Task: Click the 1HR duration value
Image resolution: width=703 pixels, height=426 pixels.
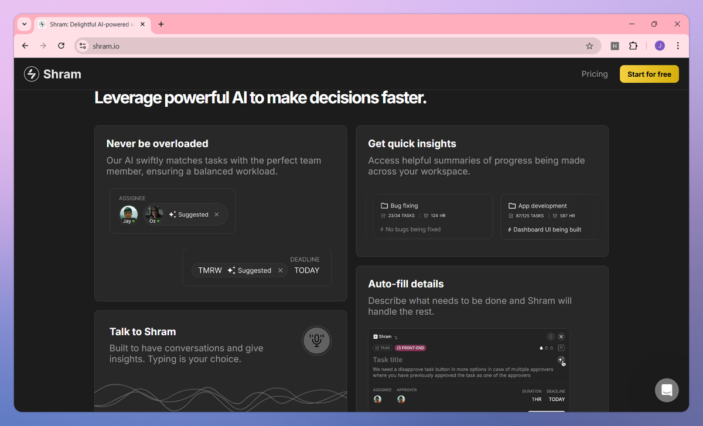Action: [x=537, y=399]
